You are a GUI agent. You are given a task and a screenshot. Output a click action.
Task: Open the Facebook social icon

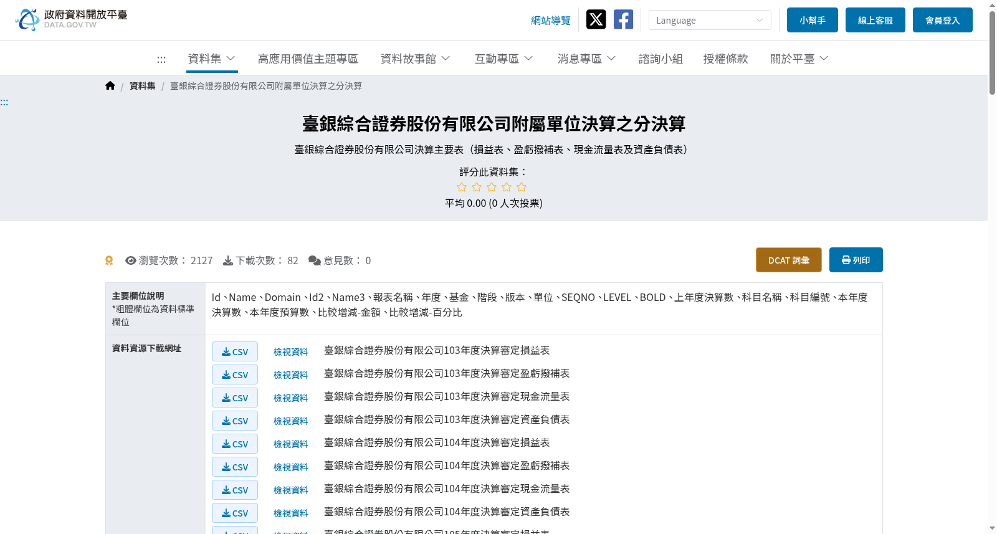coord(623,19)
